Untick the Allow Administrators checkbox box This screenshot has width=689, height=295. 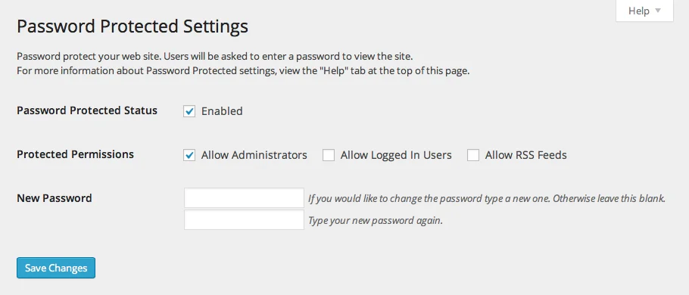tap(189, 155)
